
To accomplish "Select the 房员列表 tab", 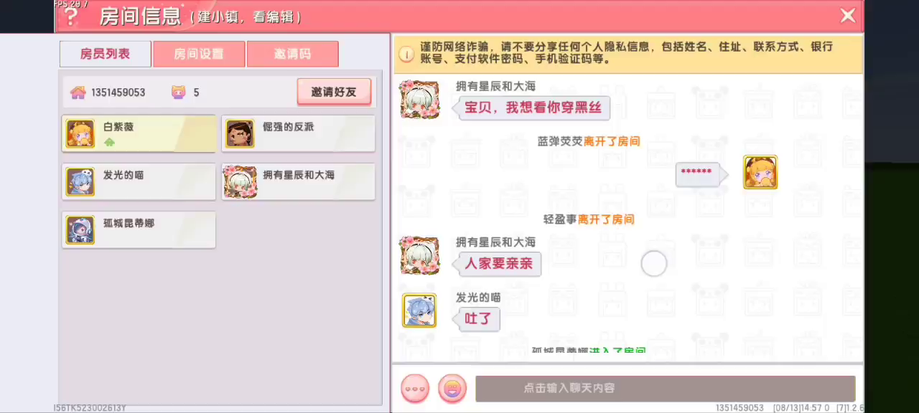I will [x=106, y=54].
